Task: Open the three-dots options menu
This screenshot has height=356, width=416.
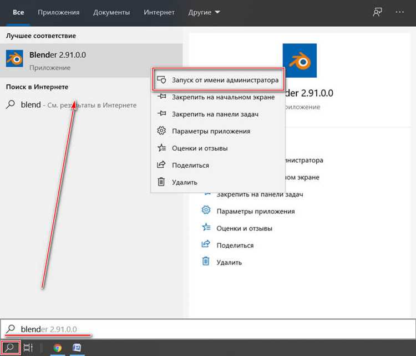Action: [x=399, y=12]
